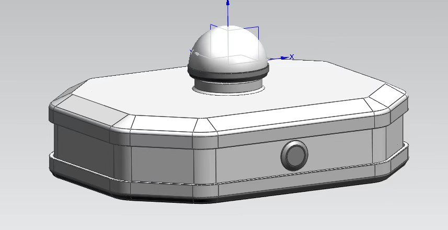Pick the round button on the front side face

294,155
